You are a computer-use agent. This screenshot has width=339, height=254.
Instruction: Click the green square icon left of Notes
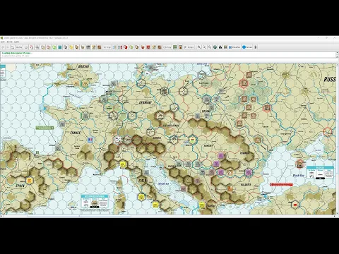click(x=175, y=47)
